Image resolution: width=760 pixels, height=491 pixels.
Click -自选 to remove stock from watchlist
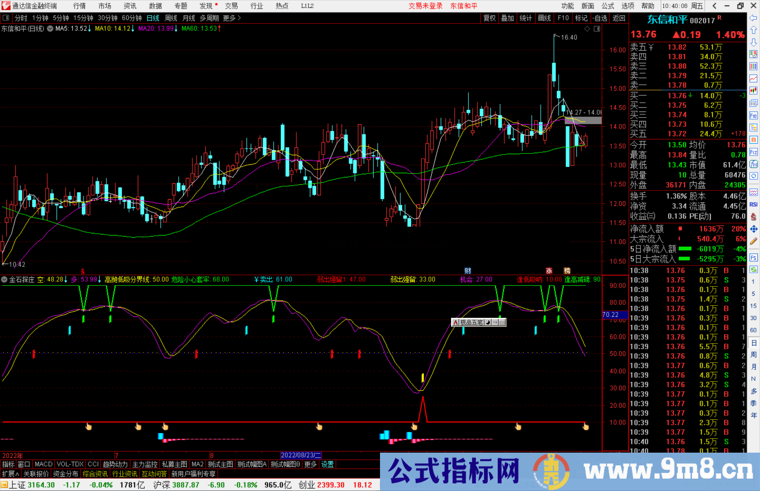coord(600,18)
